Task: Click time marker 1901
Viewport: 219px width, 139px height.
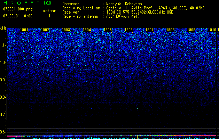Action: [24, 30]
